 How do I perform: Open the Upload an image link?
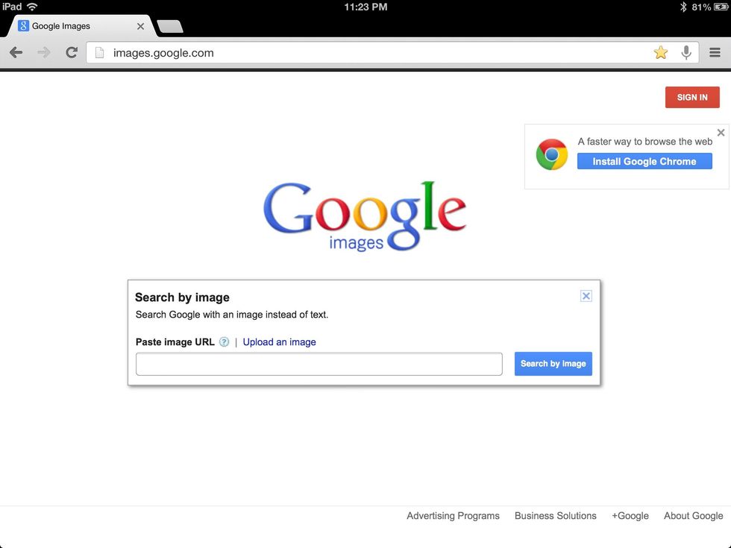tap(279, 342)
